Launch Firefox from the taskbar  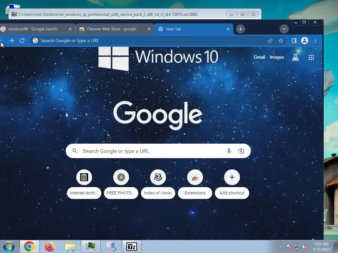point(50,246)
